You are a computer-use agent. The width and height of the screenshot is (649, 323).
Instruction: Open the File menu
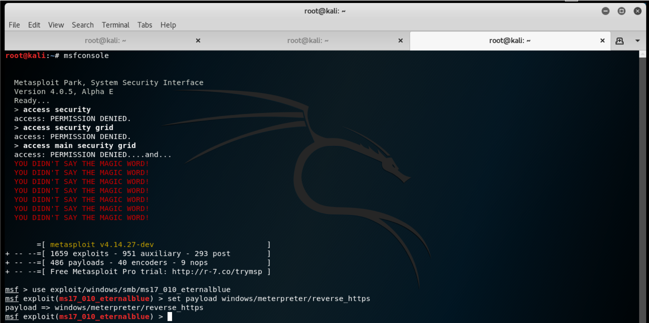pos(14,25)
